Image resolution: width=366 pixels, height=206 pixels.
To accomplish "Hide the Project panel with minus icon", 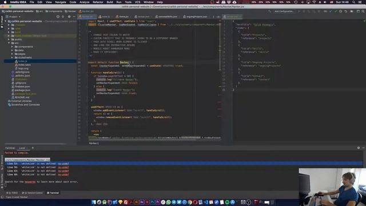I will point(74,17).
